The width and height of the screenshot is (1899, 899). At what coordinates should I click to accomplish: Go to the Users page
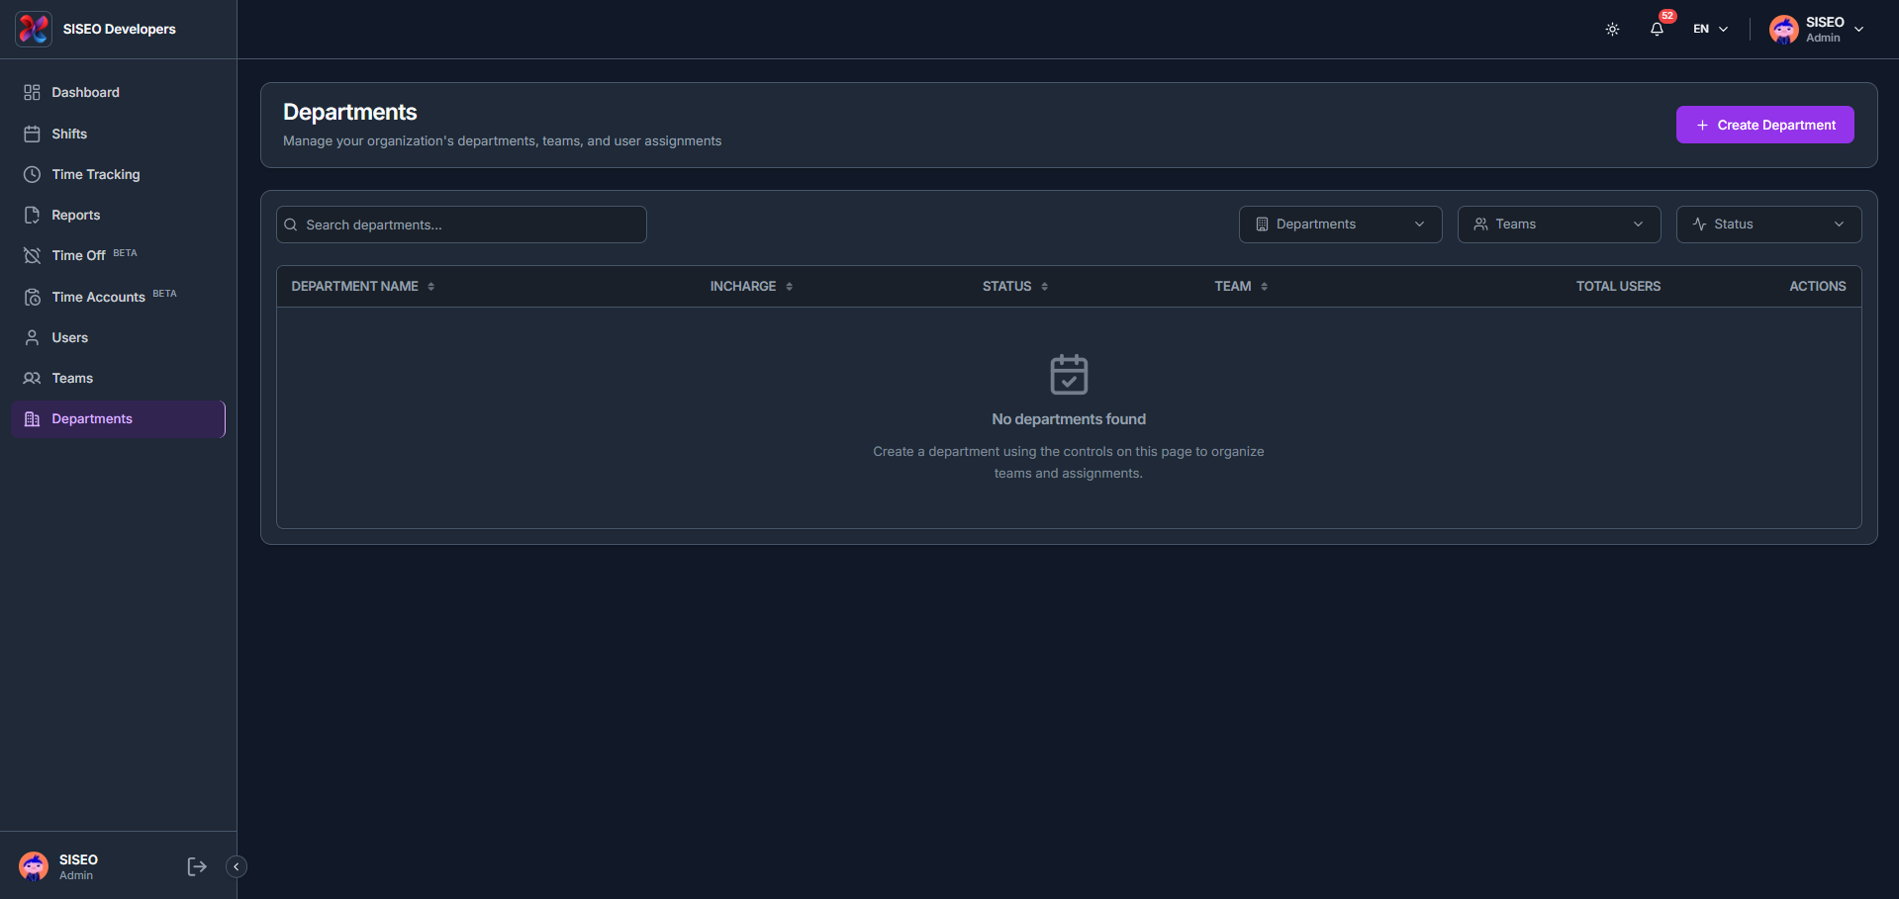pyautogui.click(x=118, y=337)
